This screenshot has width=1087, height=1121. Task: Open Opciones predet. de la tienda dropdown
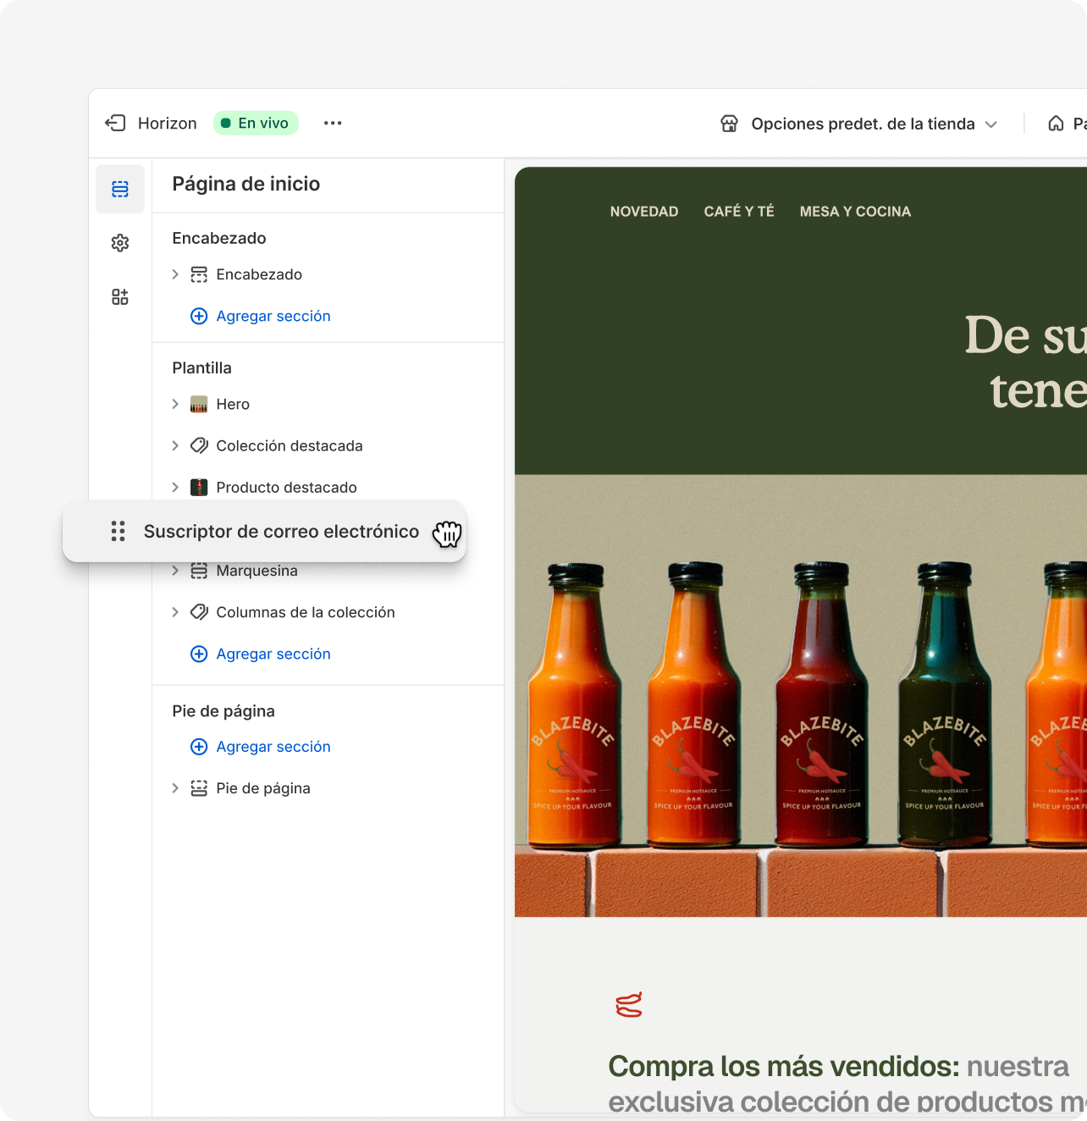tap(859, 124)
